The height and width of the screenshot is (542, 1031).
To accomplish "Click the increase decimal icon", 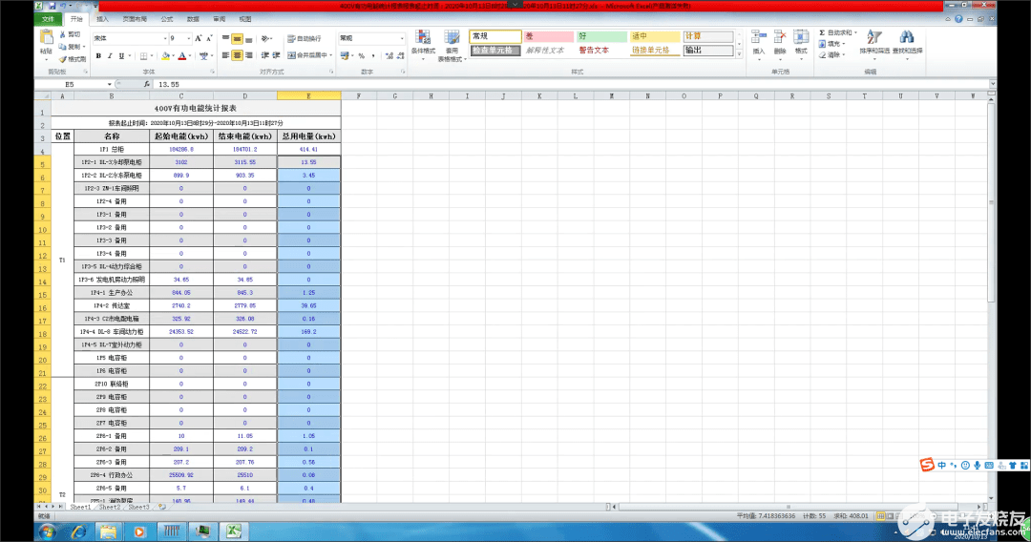I will (x=389, y=56).
